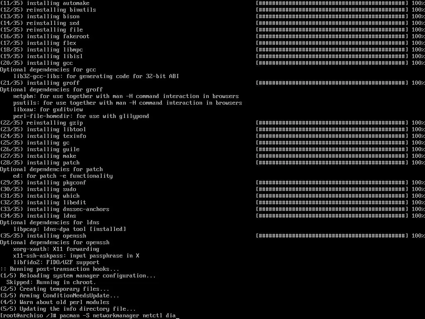Image resolution: width=425 pixels, height=319 pixels.
Task: Click the 'Updating the info directory file' line
Action: (x=68, y=309)
